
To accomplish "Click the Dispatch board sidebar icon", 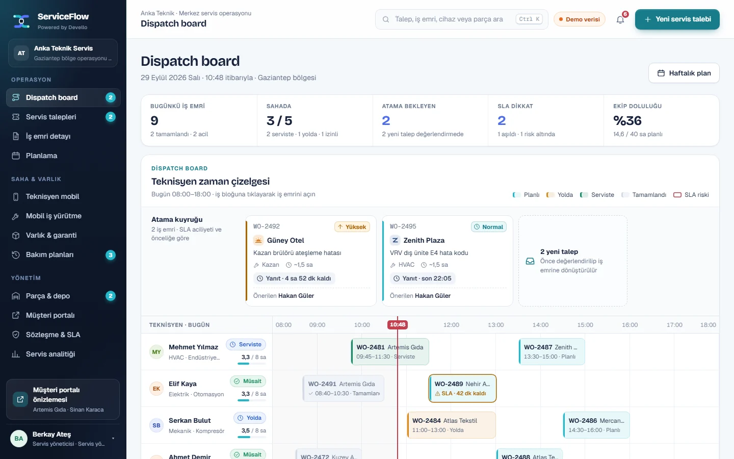I will (16, 97).
